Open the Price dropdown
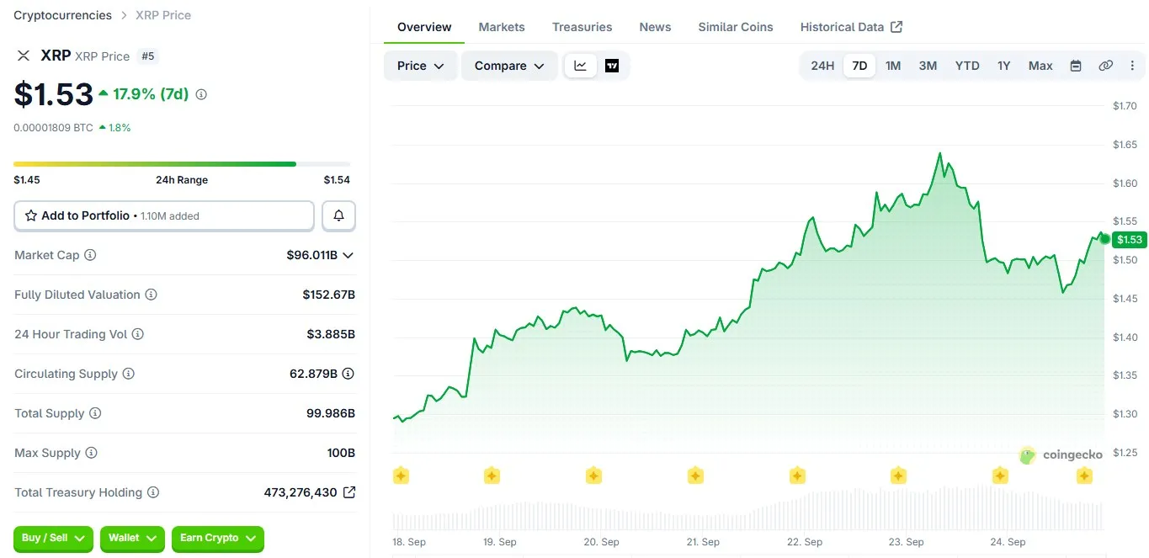This screenshot has width=1149, height=558. (421, 66)
